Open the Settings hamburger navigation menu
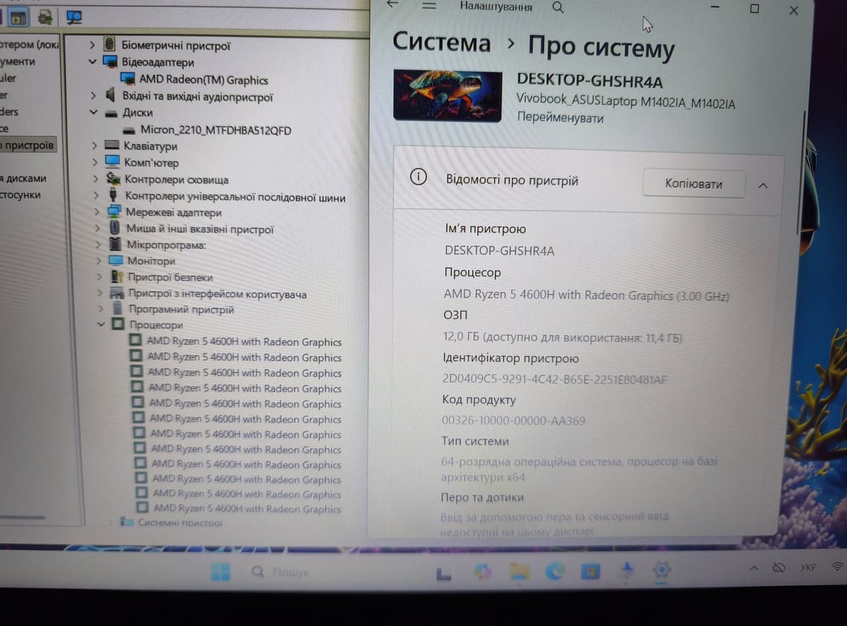847x626 pixels. 429,5
